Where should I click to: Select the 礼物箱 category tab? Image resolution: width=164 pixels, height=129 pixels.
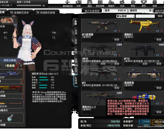(76, 80)
